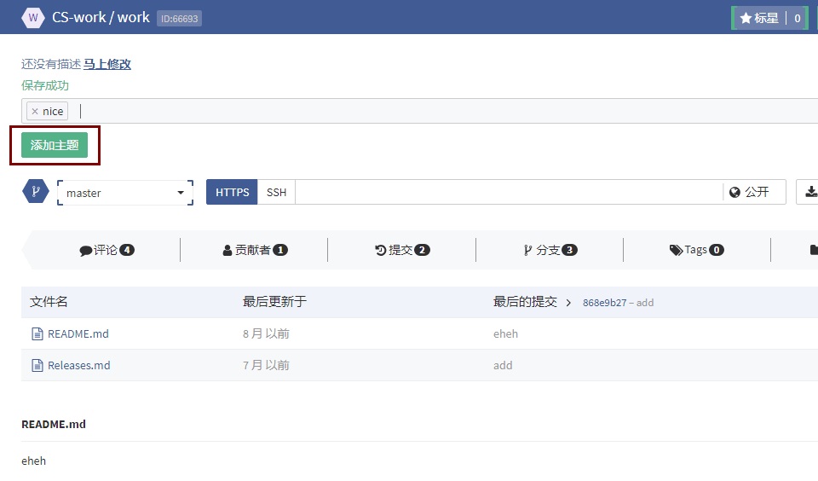This screenshot has height=481, width=818.
Task: Open the Tags tab
Action: (696, 250)
